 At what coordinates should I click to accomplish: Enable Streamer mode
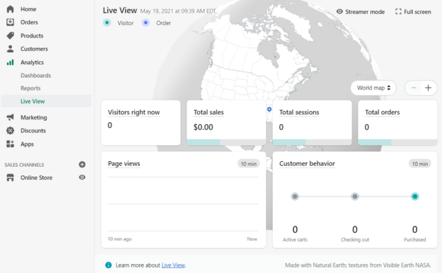coord(361,12)
